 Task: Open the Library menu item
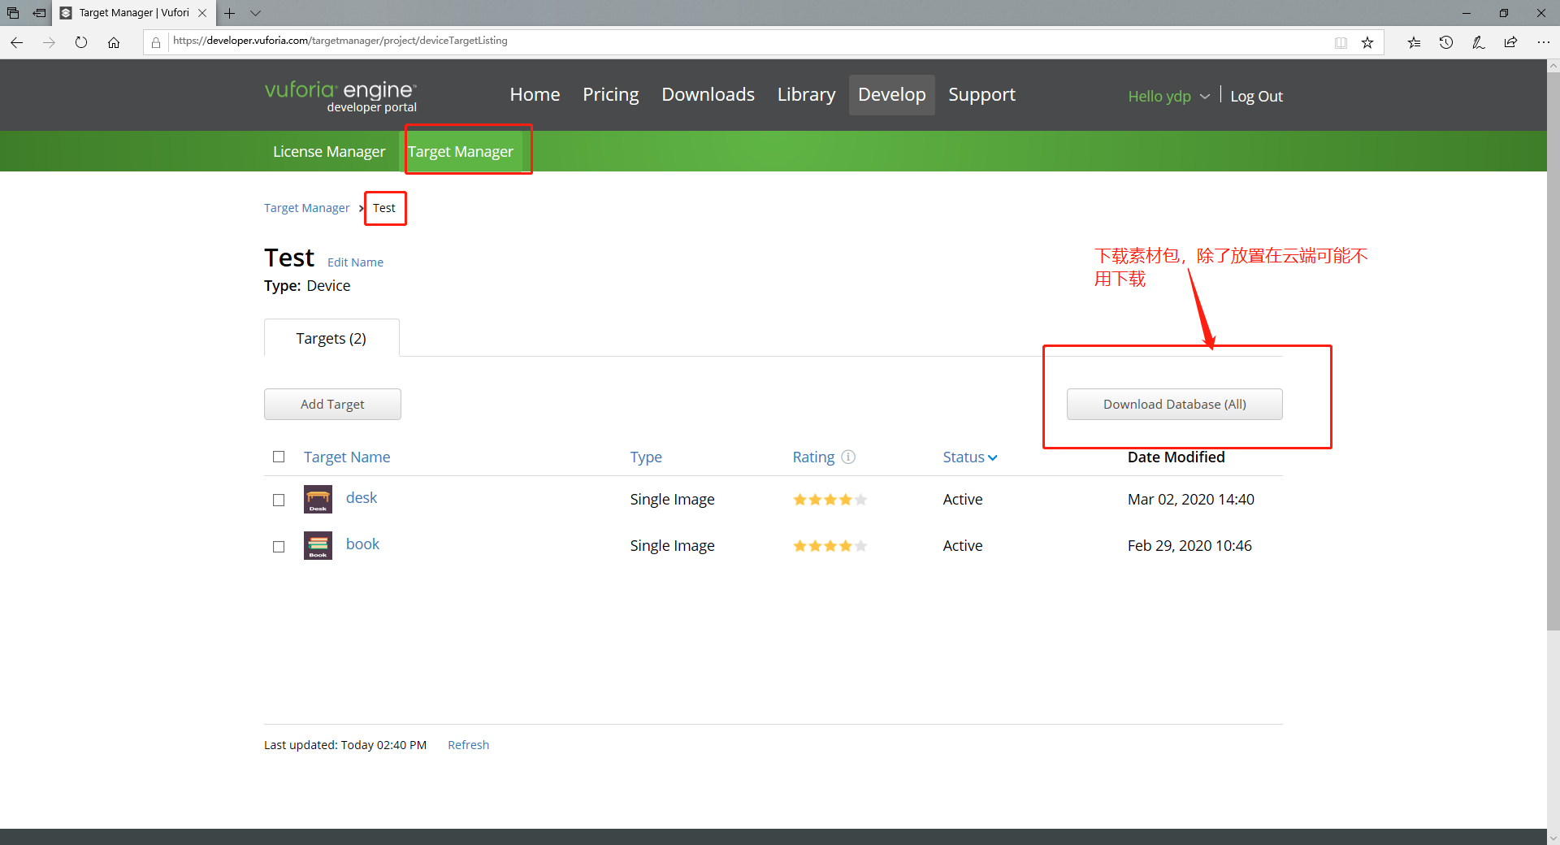coord(806,94)
